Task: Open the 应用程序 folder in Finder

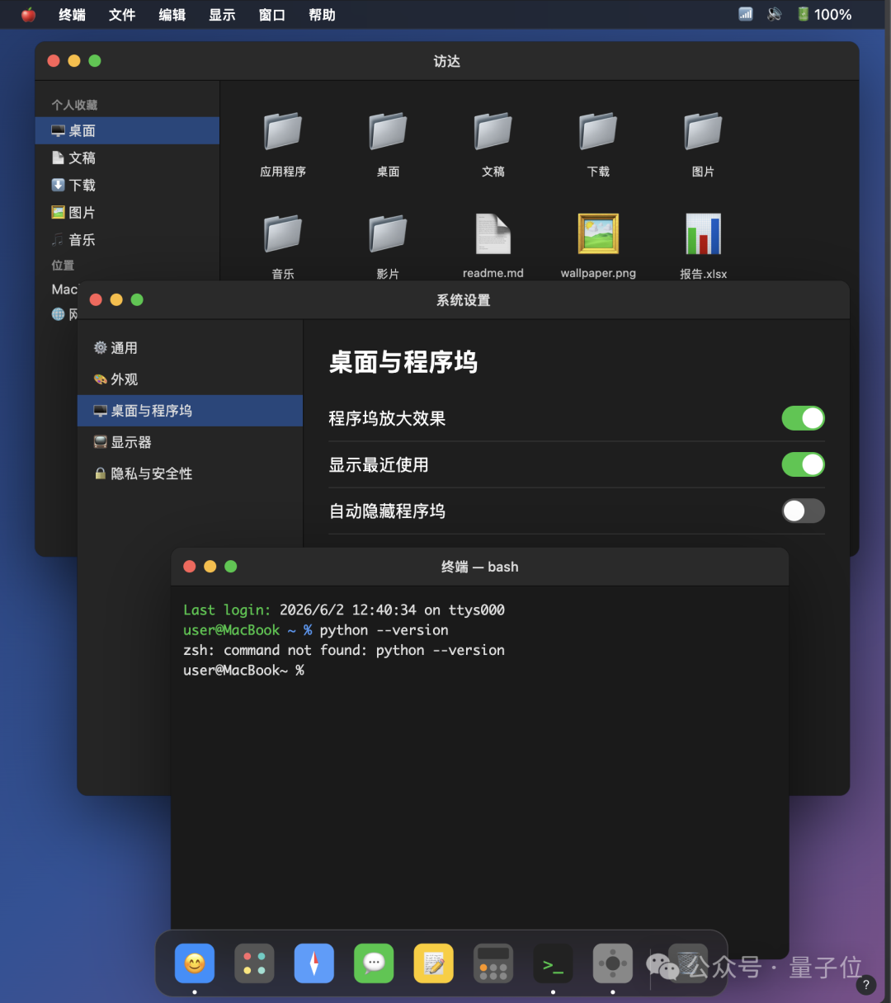Action: coord(283,132)
